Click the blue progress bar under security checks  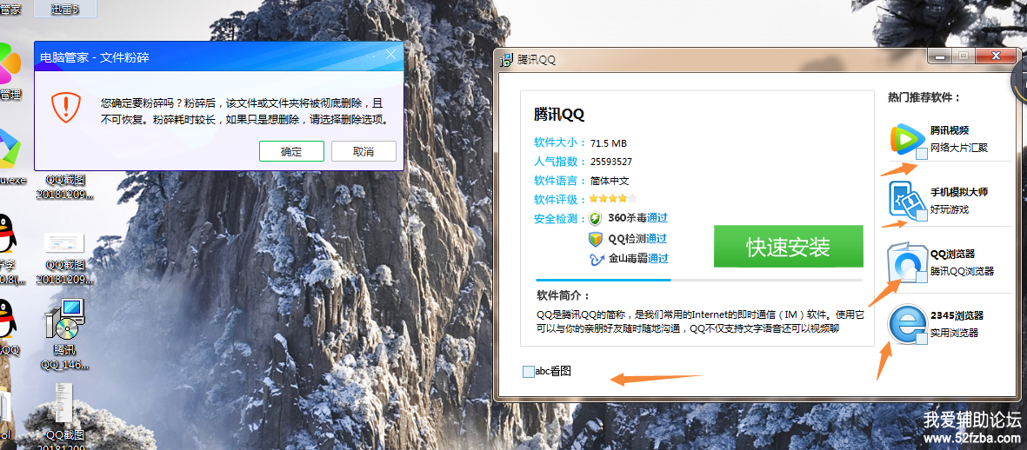click(x=604, y=279)
